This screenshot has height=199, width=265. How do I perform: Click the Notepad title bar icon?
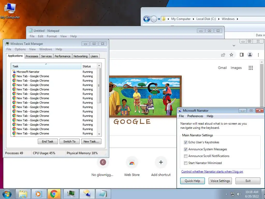31,31
